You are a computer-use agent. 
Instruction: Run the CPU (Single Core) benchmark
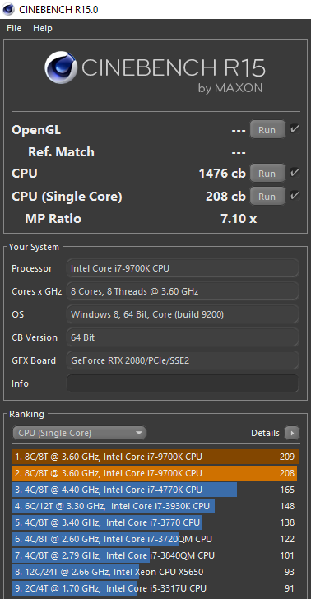click(x=267, y=196)
